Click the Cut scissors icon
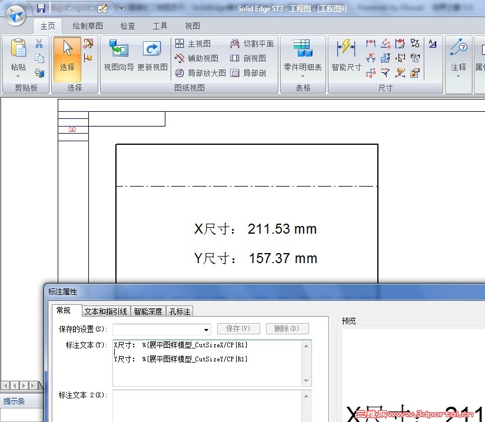The height and width of the screenshot is (422, 485). click(x=39, y=44)
